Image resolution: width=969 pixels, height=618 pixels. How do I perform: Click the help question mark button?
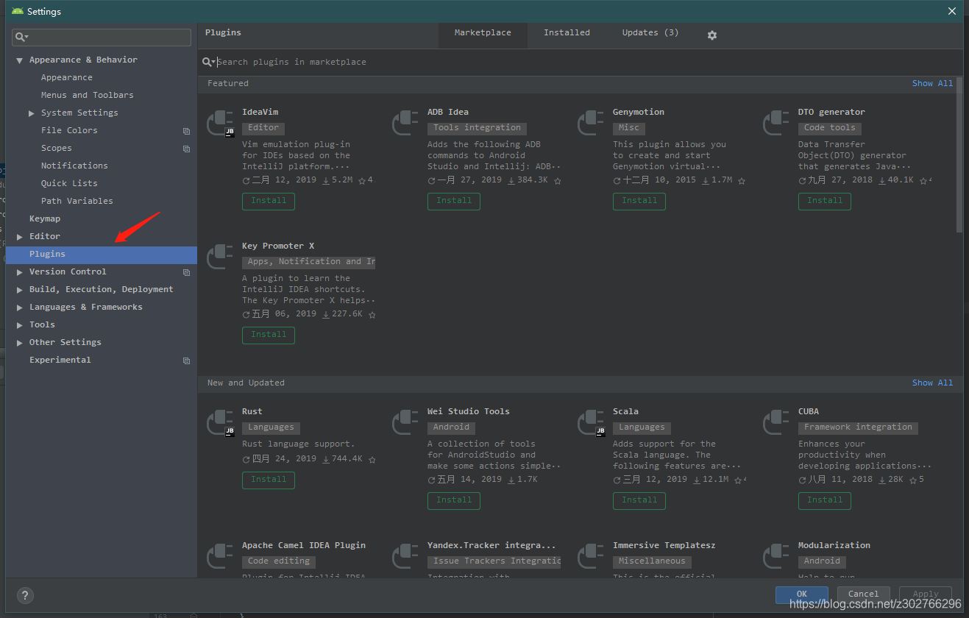pyautogui.click(x=24, y=596)
